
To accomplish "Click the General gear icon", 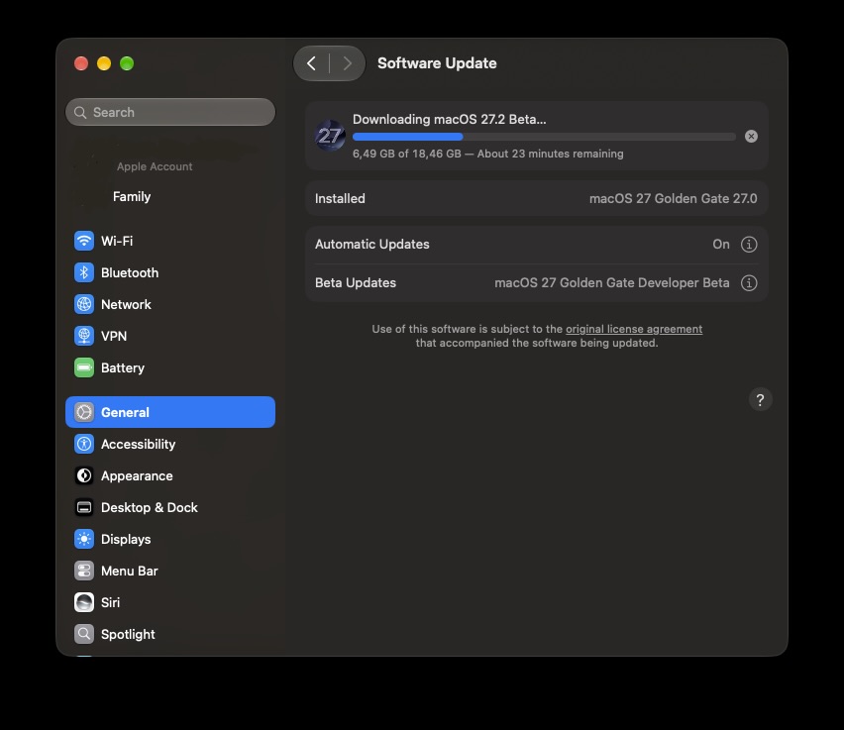I will pos(84,412).
